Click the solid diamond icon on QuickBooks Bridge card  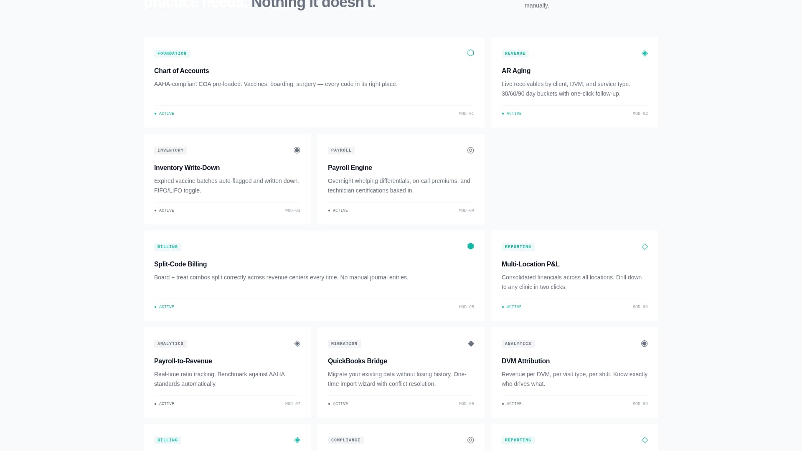[471, 344]
